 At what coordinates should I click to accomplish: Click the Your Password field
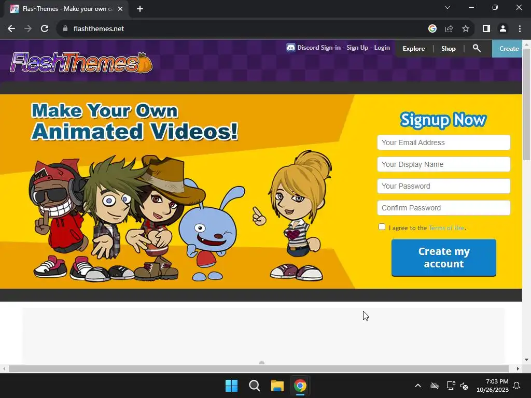(444, 186)
